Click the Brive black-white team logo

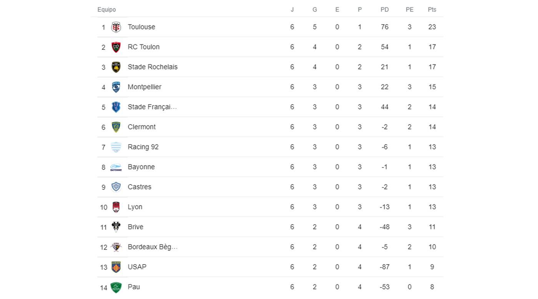click(x=116, y=227)
